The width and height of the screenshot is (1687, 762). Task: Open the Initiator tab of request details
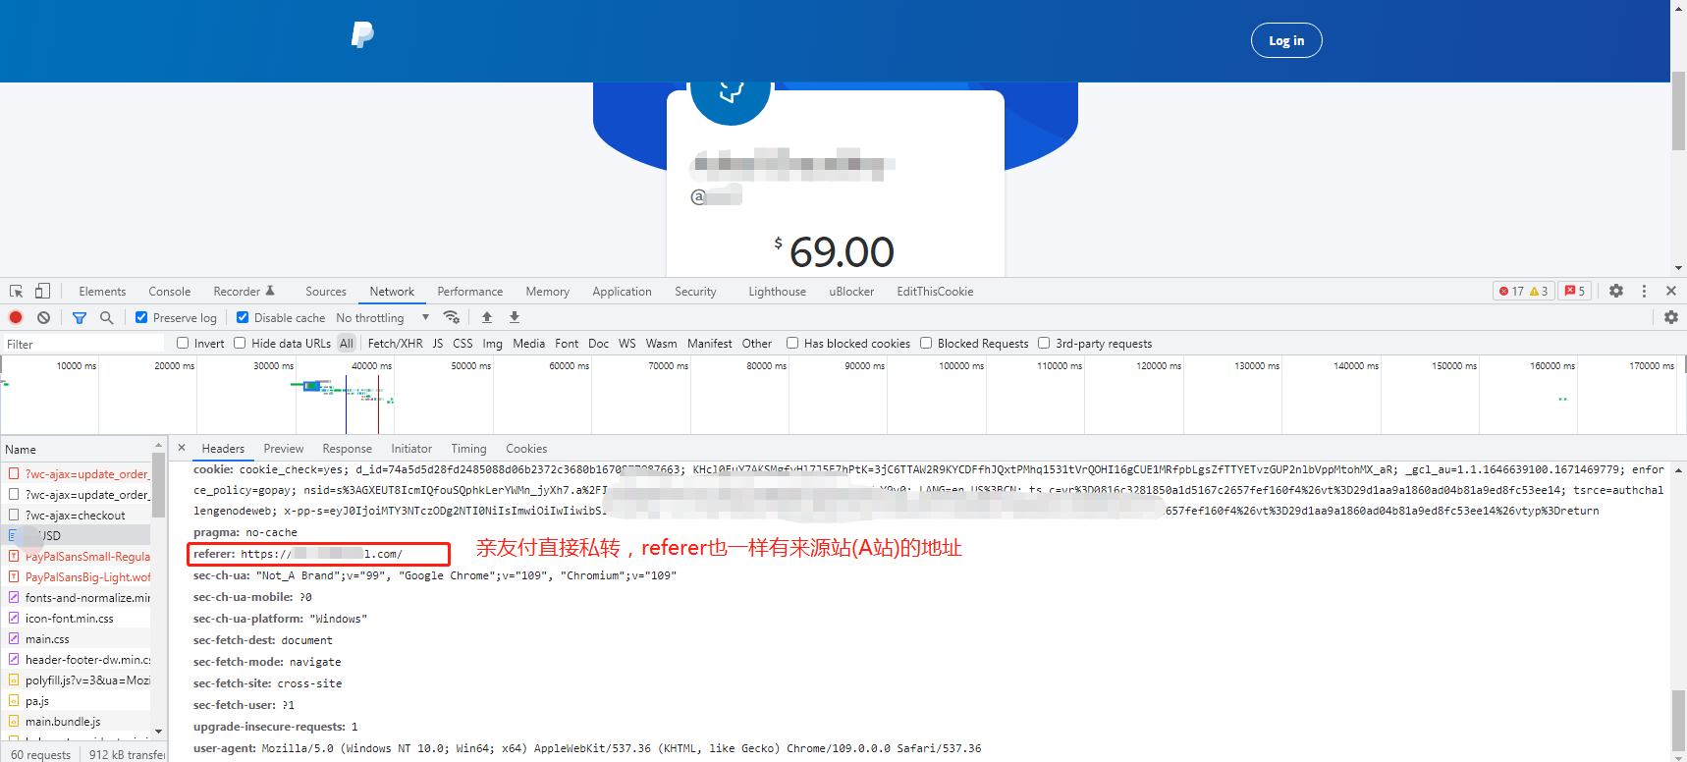click(x=411, y=449)
